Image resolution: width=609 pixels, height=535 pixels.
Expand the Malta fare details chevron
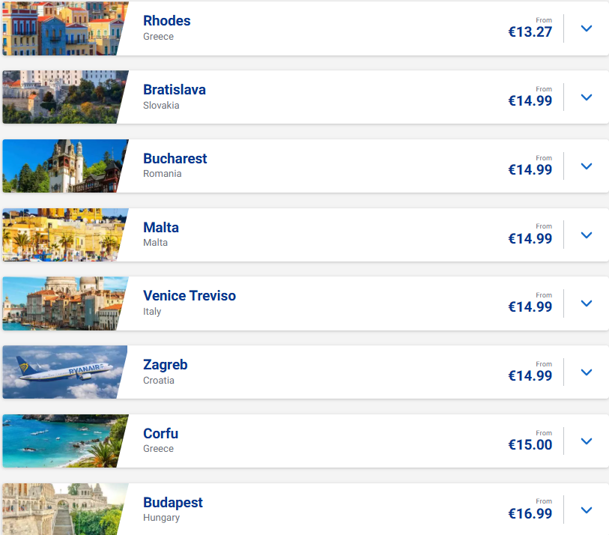(x=586, y=235)
